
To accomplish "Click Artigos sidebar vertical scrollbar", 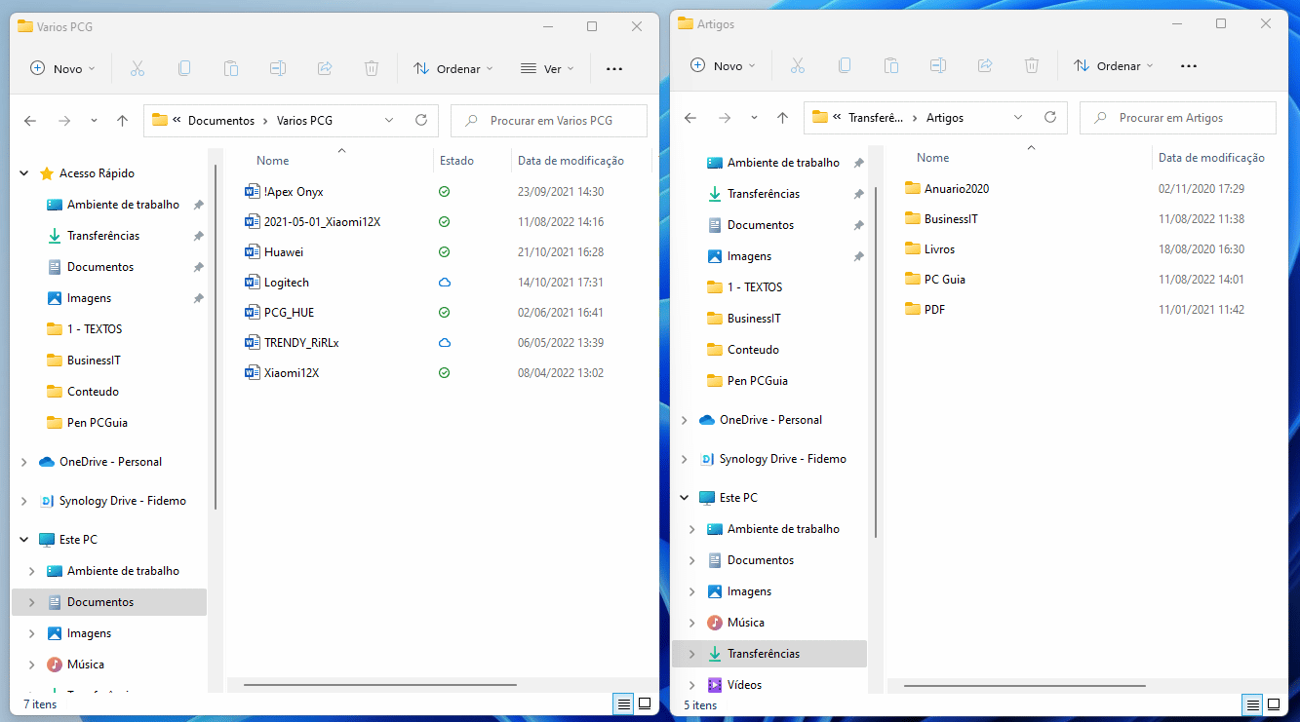I will coord(876,361).
